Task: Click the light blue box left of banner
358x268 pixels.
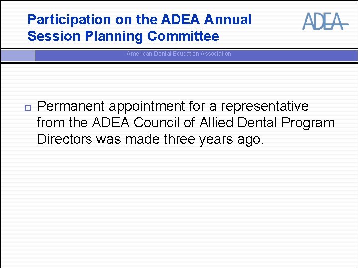Action: click(x=17, y=55)
